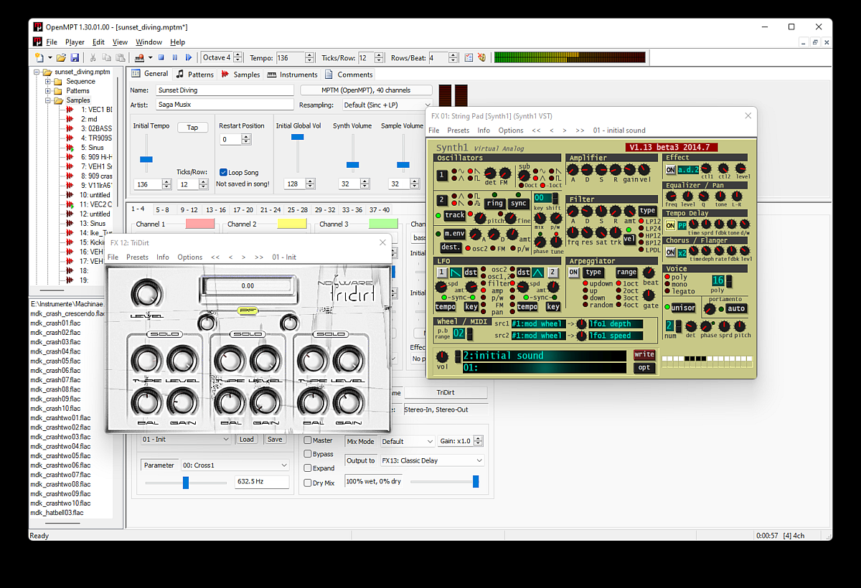Click the toolbar Pause icon
861x588 pixels.
[x=175, y=57]
